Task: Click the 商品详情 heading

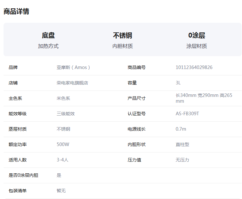Action: click(x=16, y=12)
